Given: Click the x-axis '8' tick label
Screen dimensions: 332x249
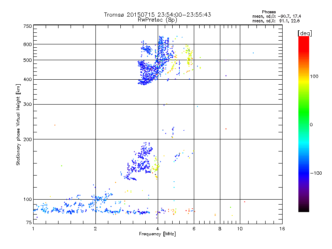Looking at the screenshot, I should [x=220, y=229].
